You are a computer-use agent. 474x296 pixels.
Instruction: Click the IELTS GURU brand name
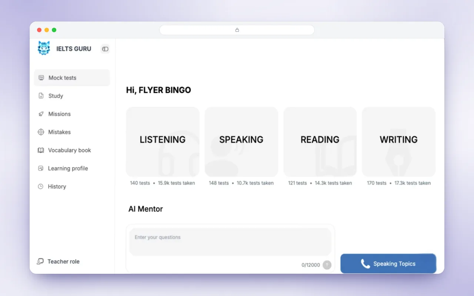point(74,49)
